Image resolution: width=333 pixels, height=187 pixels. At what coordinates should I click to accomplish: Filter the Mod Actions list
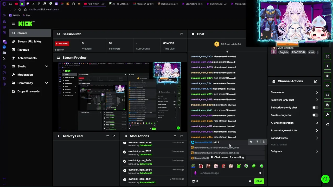(x=175, y=136)
